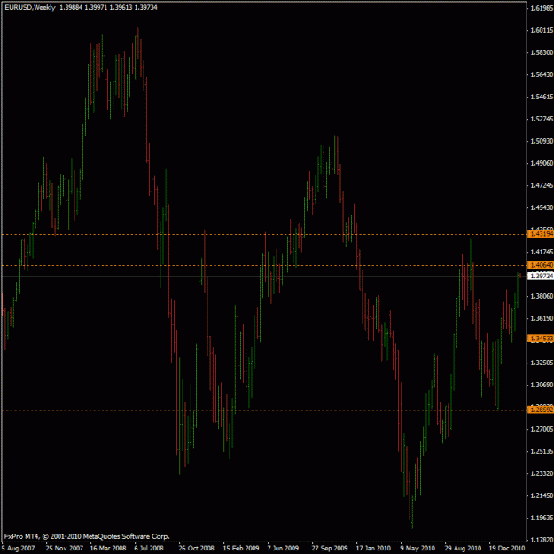Select the orange 1.40640 level label
The height and width of the screenshot is (554, 554).
pos(540,265)
